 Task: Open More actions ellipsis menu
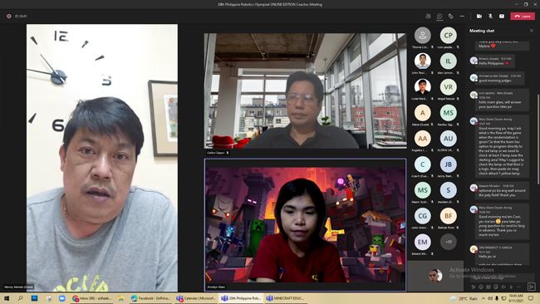tap(462, 16)
